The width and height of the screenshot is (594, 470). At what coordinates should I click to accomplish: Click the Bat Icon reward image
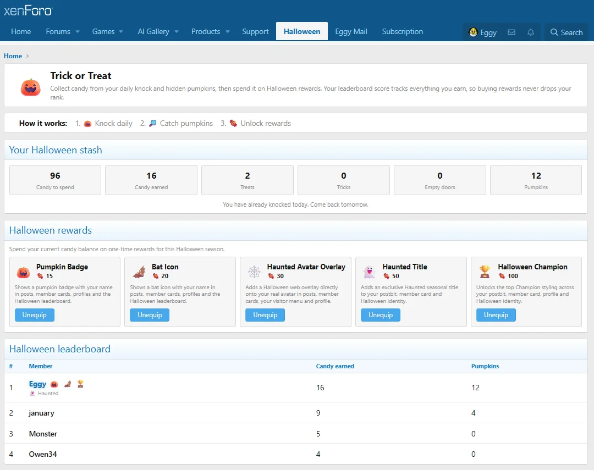139,272
